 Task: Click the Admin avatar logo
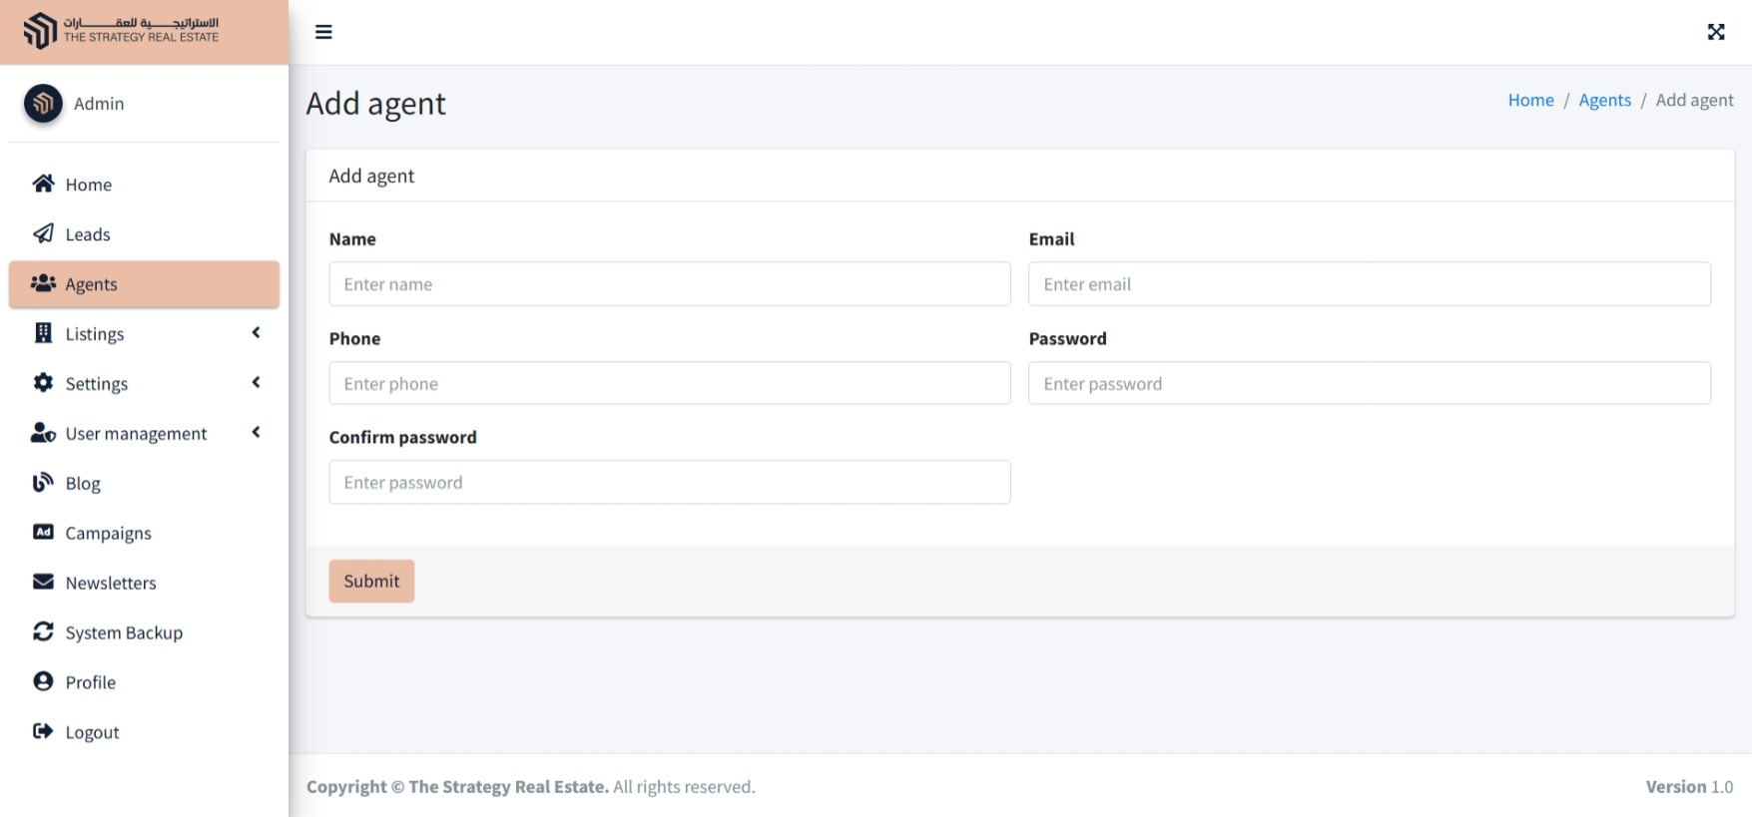point(43,103)
